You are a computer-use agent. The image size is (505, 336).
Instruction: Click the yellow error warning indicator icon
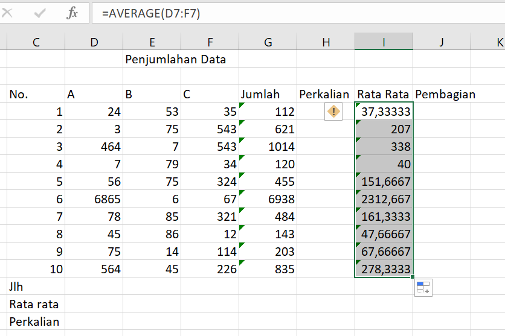(x=333, y=112)
